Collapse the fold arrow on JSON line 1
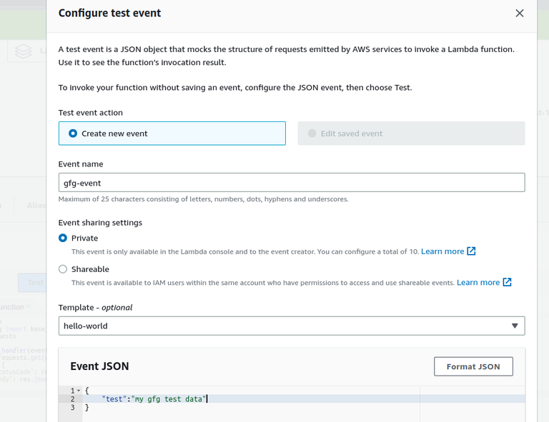Image resolution: width=549 pixels, height=422 pixels. 79,391
